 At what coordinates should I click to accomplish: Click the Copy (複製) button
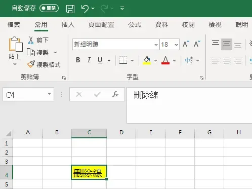(37, 52)
